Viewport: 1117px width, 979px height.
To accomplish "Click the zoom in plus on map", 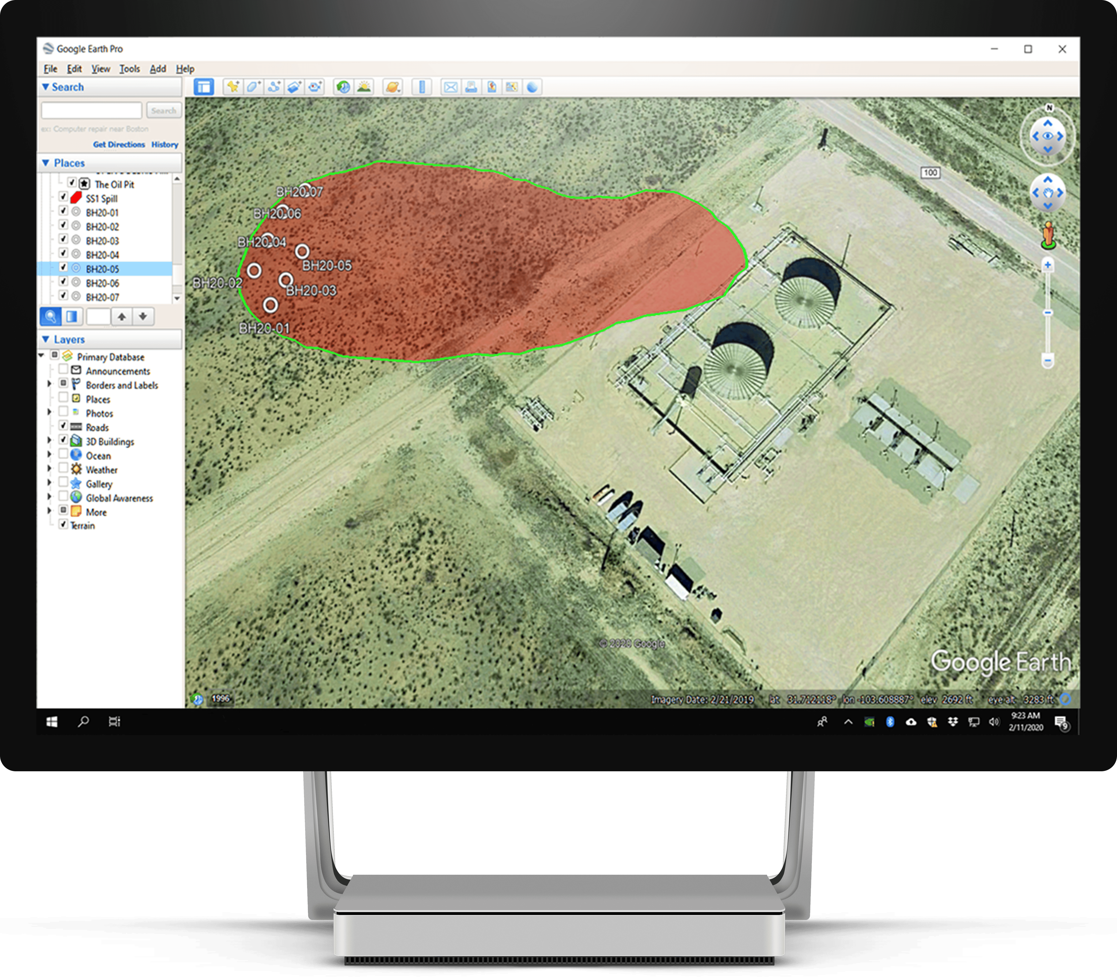I will tap(1048, 265).
